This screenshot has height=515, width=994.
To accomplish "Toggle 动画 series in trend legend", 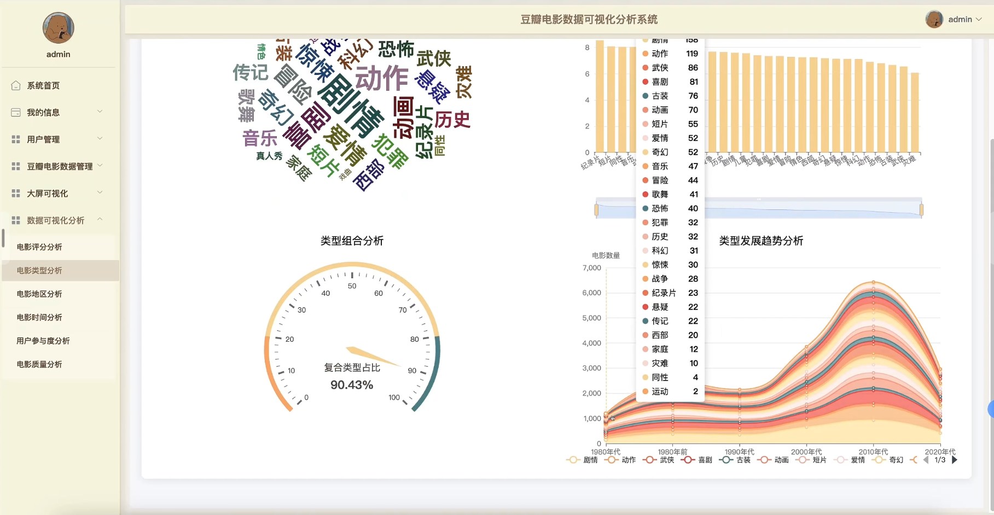I will pos(774,460).
